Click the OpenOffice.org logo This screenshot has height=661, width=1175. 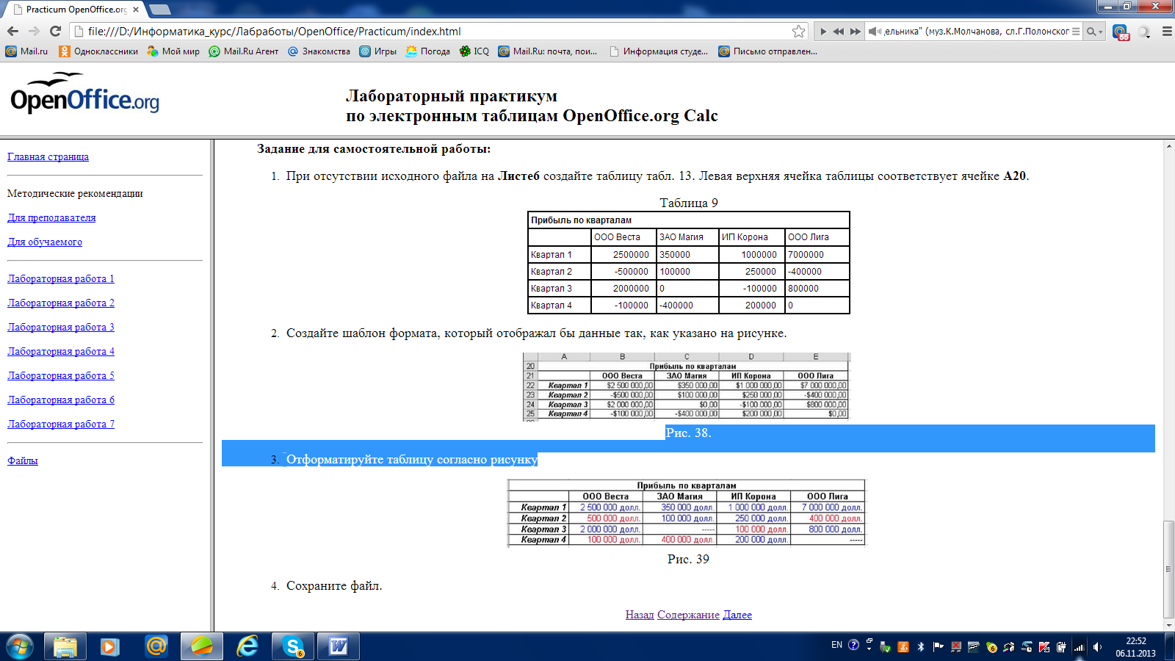coord(84,93)
